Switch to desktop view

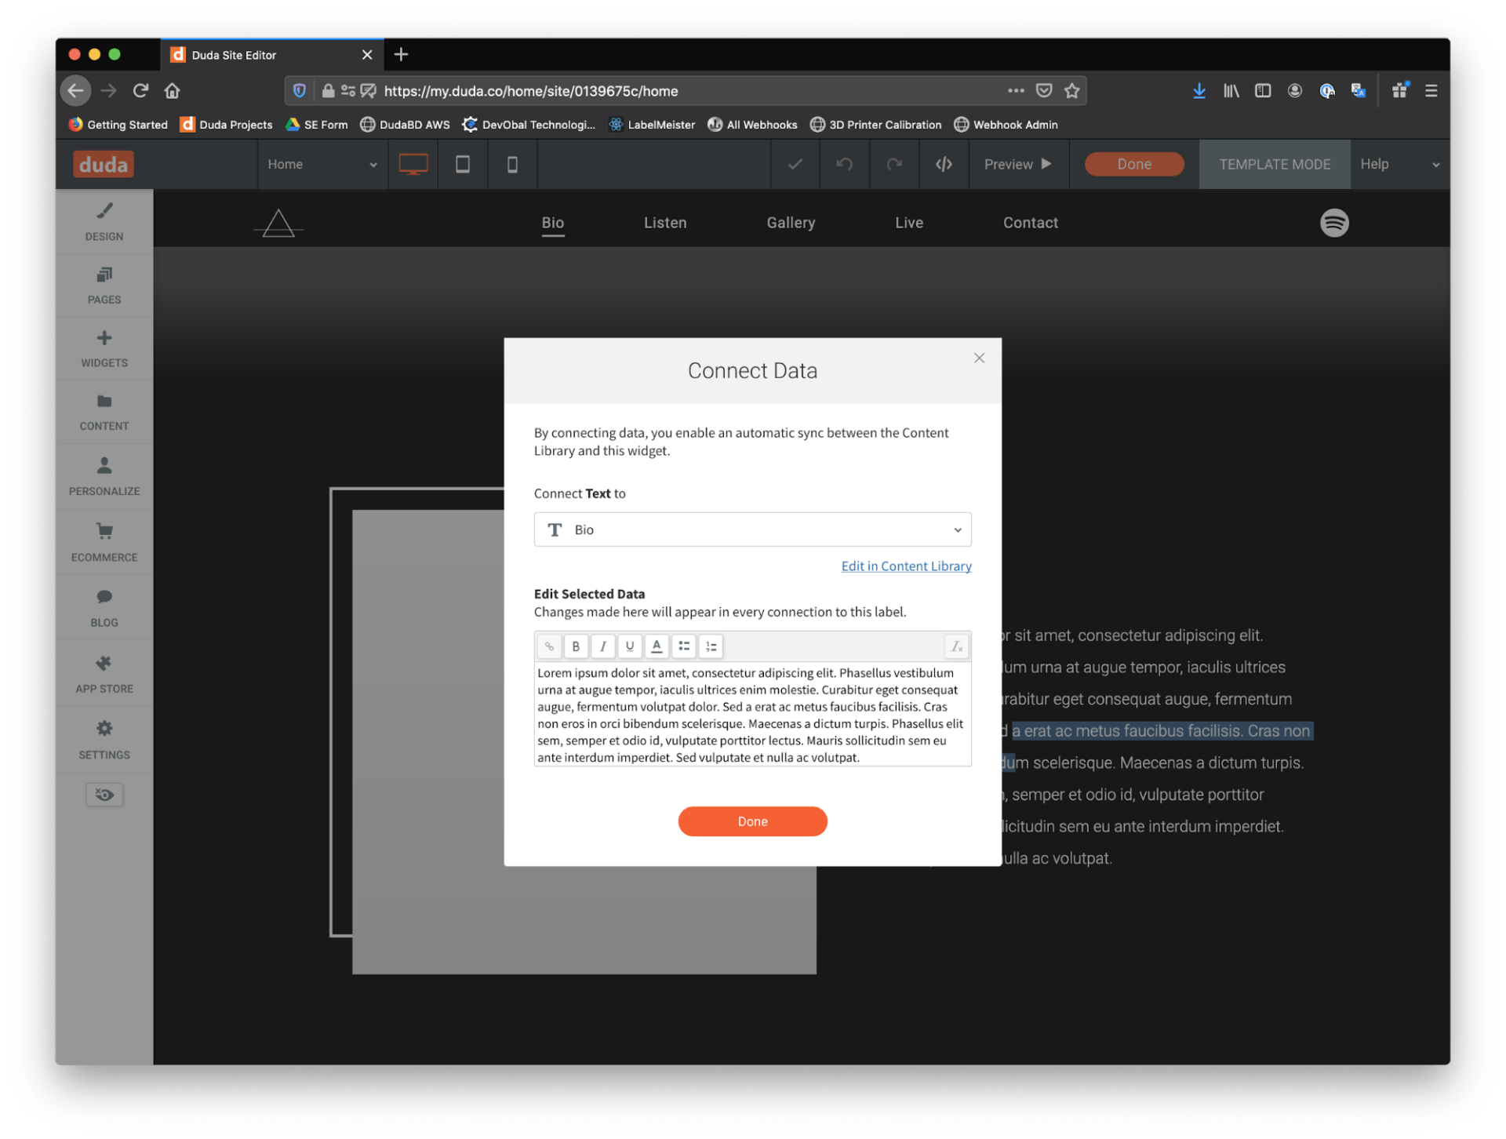coord(413,164)
